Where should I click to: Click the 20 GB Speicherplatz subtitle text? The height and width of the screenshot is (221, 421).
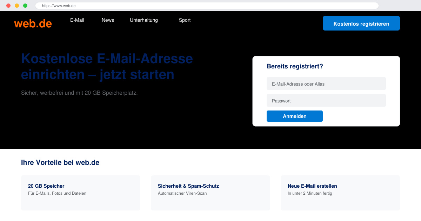pyautogui.click(x=79, y=93)
